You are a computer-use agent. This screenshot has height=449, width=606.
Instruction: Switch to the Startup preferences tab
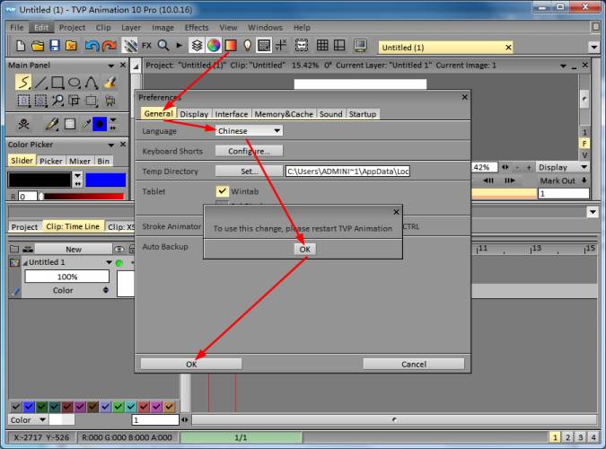click(363, 114)
